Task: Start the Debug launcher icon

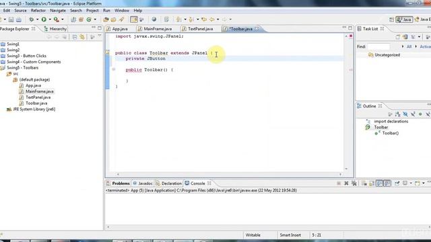Action: tap(32, 19)
